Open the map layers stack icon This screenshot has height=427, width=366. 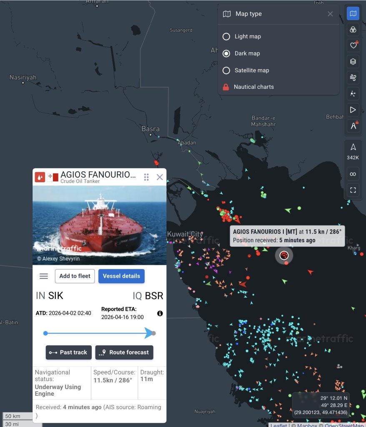(353, 62)
